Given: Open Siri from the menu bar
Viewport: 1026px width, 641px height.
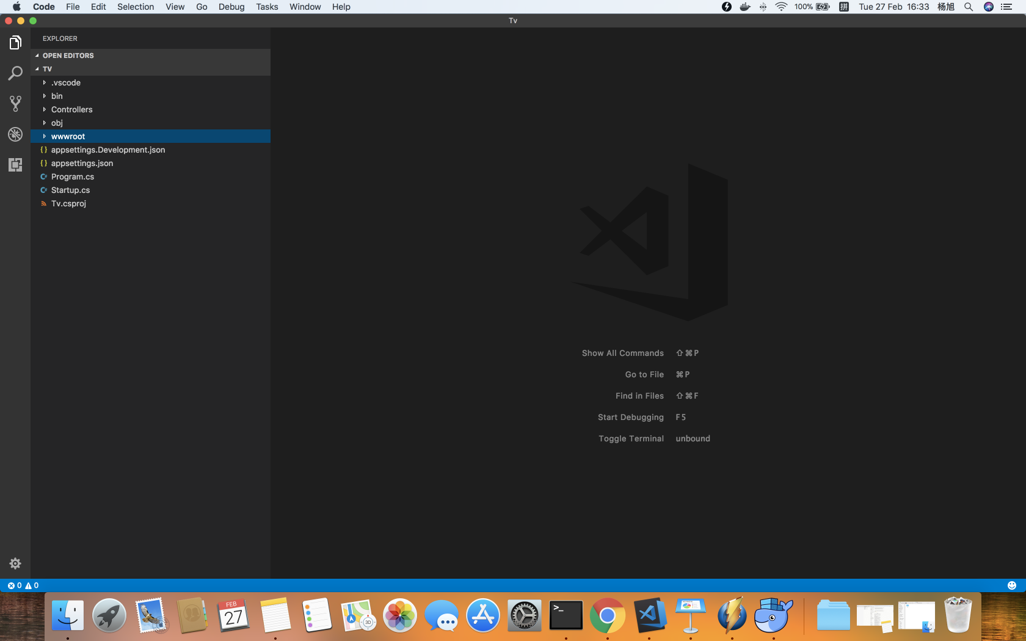Looking at the screenshot, I should (989, 7).
